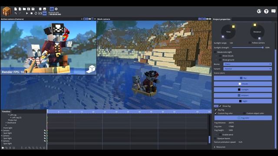Enable the Show clouds checkbox
The width and height of the screenshot is (278, 156).
(220, 56)
